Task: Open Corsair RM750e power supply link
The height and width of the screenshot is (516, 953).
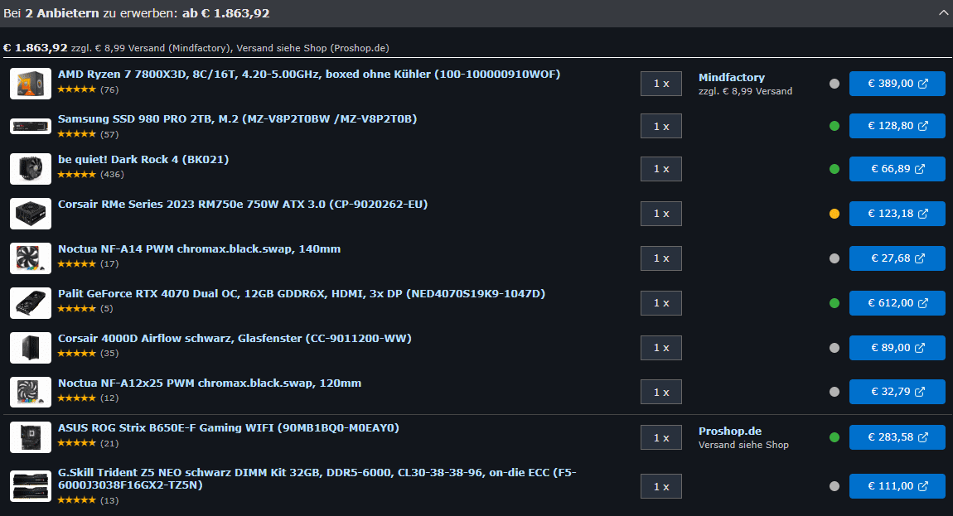Action: click(x=243, y=205)
